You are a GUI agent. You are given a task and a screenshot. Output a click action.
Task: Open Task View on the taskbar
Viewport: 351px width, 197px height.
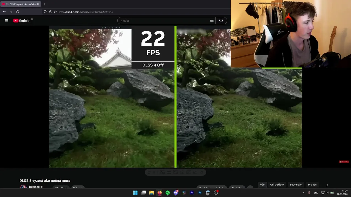tap(143, 193)
